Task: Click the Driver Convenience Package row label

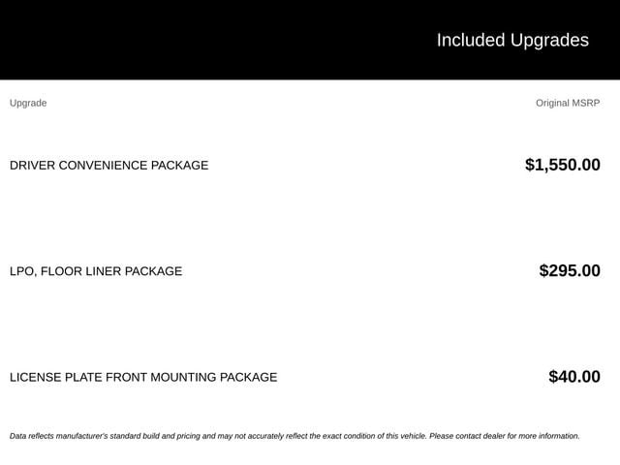Action: pyautogui.click(x=108, y=166)
